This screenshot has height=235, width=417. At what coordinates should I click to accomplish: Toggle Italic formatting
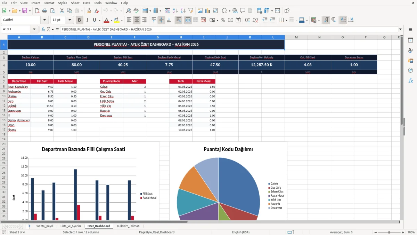pos(87,20)
